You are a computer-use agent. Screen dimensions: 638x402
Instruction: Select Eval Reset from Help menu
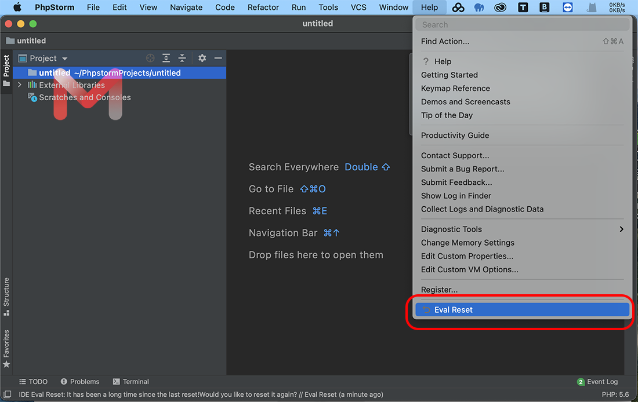pyautogui.click(x=453, y=310)
